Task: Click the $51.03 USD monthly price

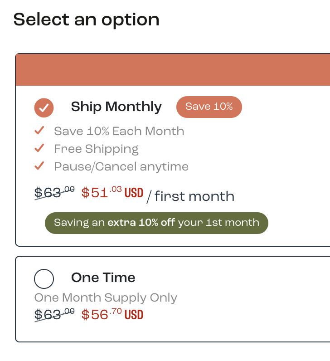Action: (112, 192)
